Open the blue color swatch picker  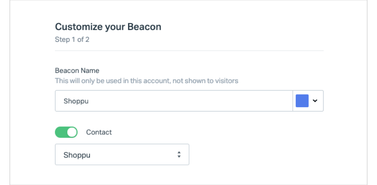tap(302, 101)
